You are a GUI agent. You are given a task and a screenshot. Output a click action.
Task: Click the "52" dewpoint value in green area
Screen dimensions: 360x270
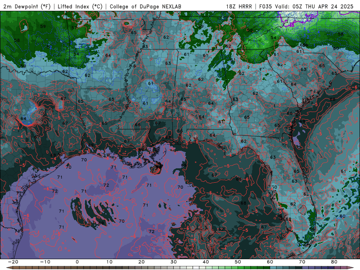(49, 47)
